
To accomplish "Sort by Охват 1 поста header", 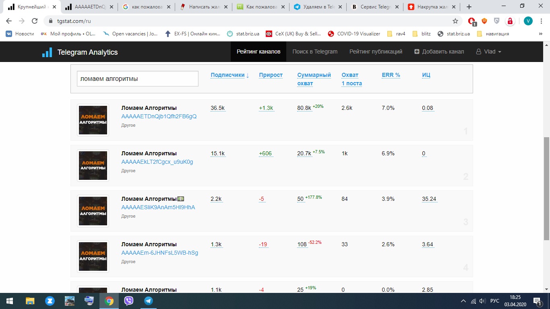I will (x=352, y=79).
